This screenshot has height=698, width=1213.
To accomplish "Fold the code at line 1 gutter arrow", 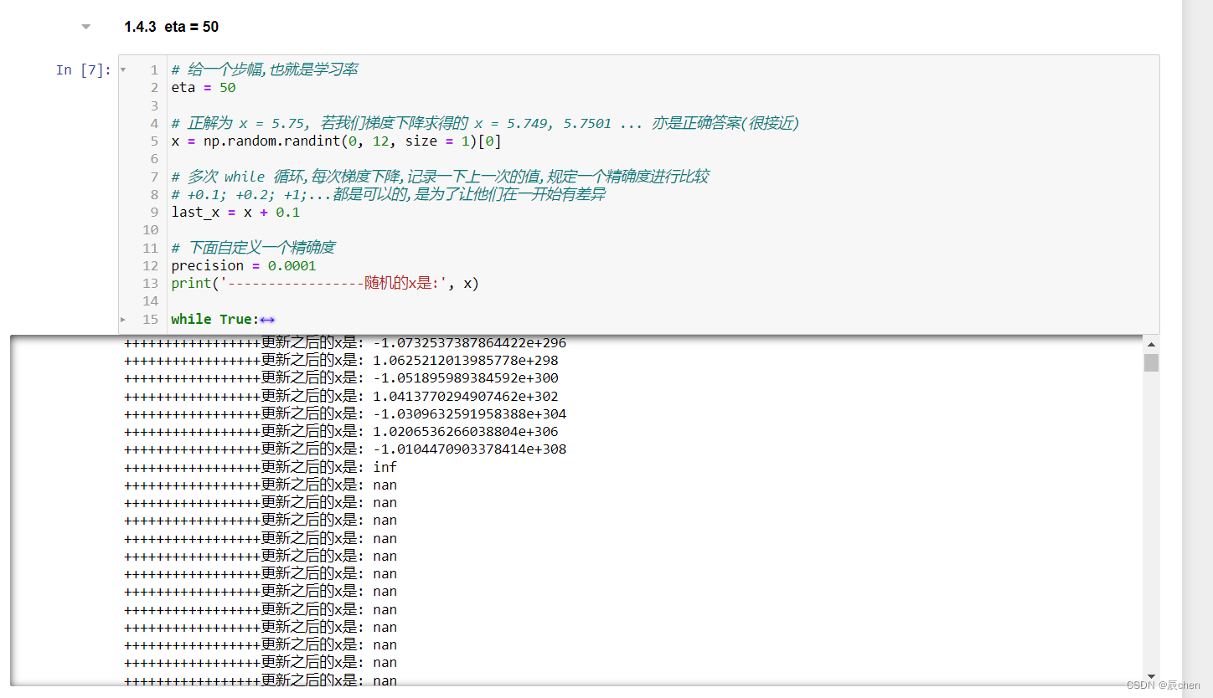I will (123, 69).
